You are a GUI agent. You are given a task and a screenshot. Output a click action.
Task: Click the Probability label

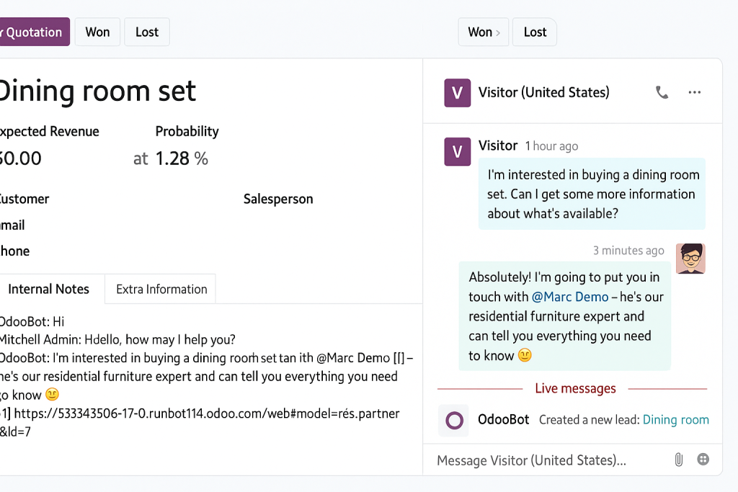(x=187, y=131)
